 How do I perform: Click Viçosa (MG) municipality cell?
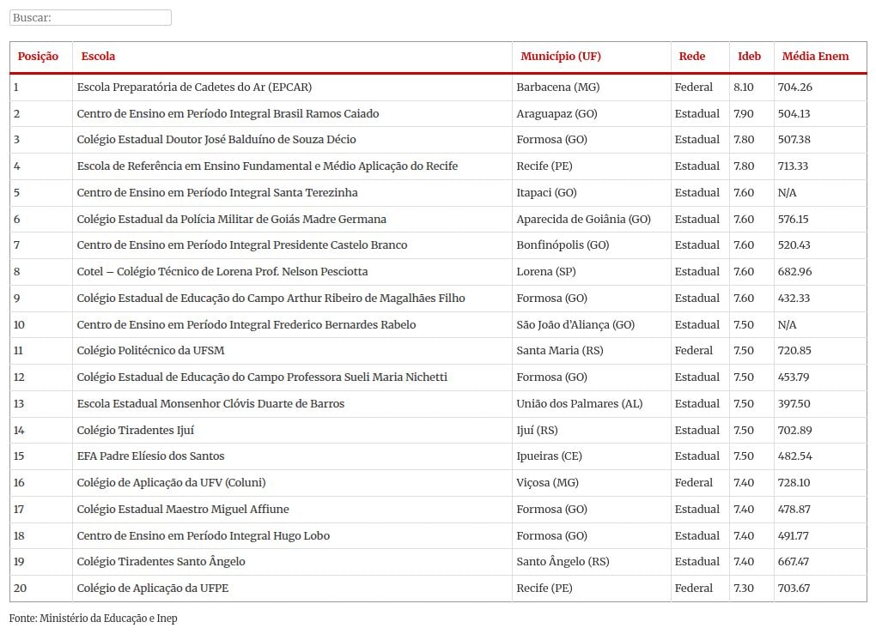click(x=548, y=483)
